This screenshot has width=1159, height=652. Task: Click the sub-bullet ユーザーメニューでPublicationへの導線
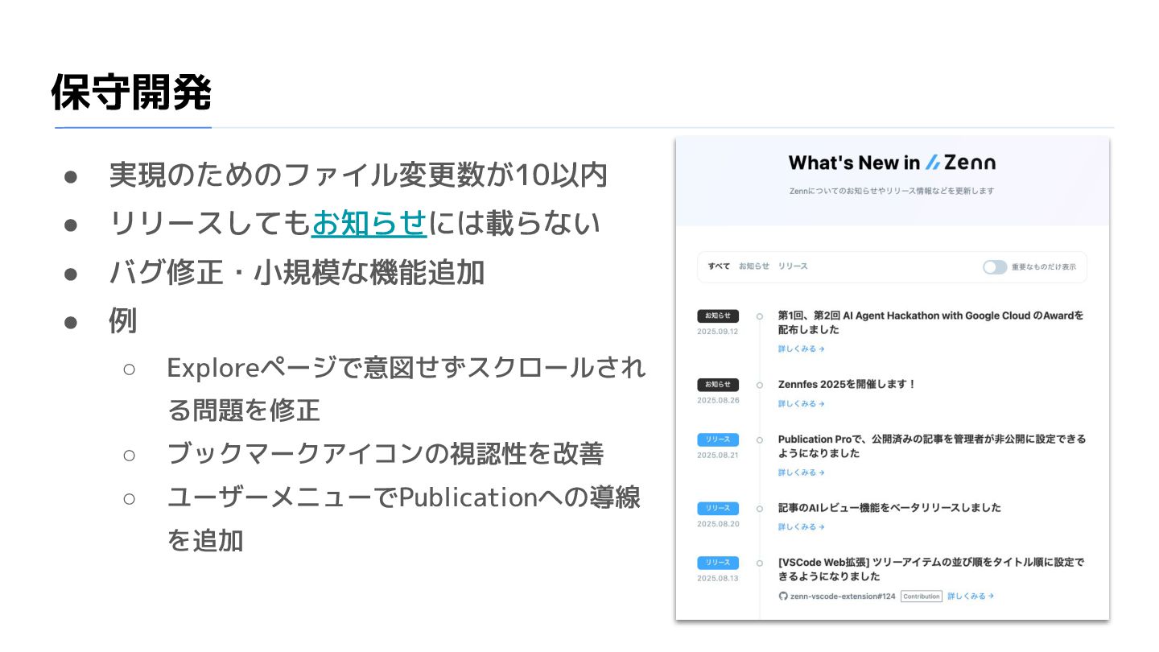pos(403,518)
